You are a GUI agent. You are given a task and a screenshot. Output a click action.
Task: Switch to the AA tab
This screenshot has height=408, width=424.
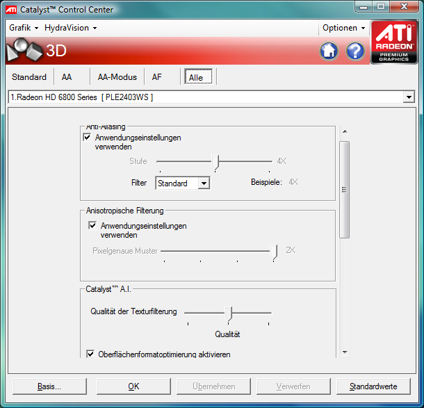click(x=67, y=77)
